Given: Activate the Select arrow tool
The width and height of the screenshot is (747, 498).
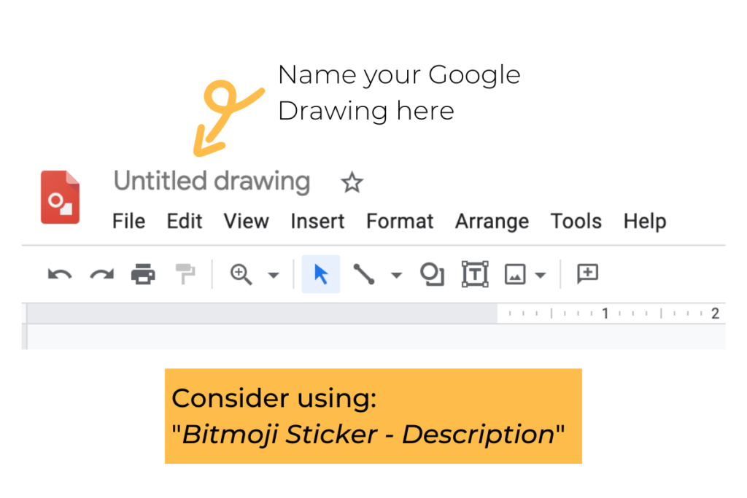Looking at the screenshot, I should [x=321, y=274].
